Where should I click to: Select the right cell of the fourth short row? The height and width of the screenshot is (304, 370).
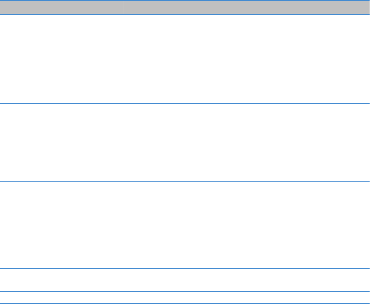click(246, 281)
